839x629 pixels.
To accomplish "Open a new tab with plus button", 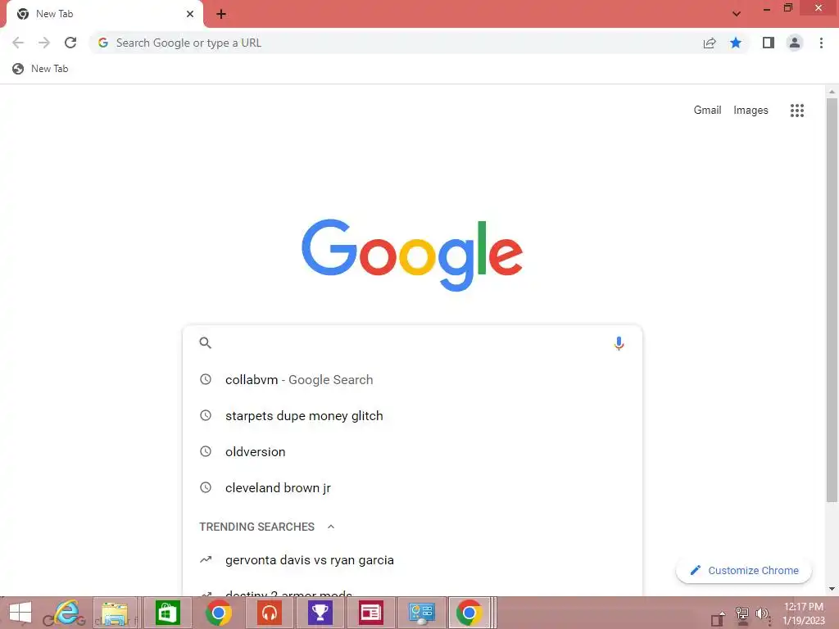I will pos(221,14).
